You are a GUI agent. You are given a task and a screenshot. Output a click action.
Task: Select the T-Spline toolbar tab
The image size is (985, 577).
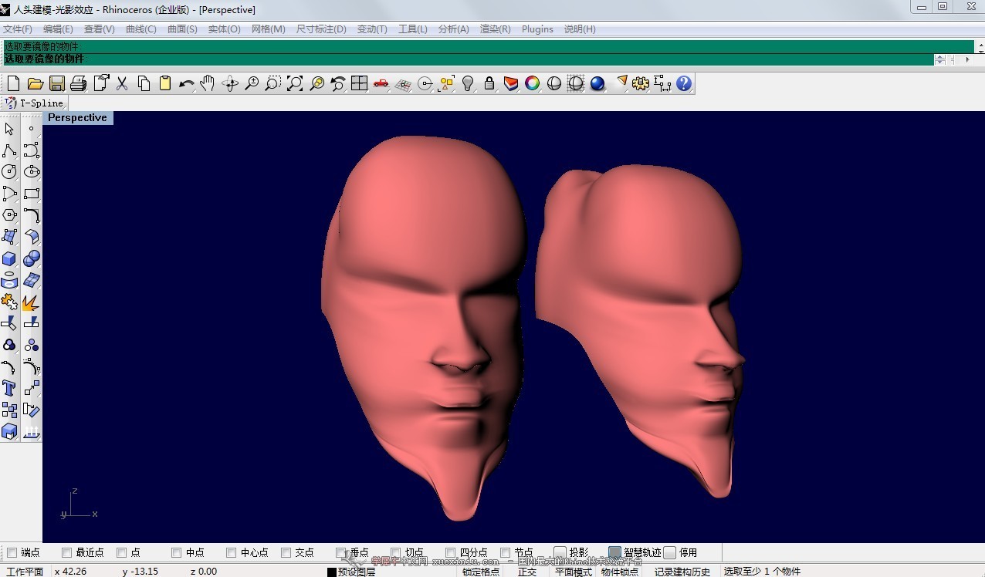(x=35, y=103)
